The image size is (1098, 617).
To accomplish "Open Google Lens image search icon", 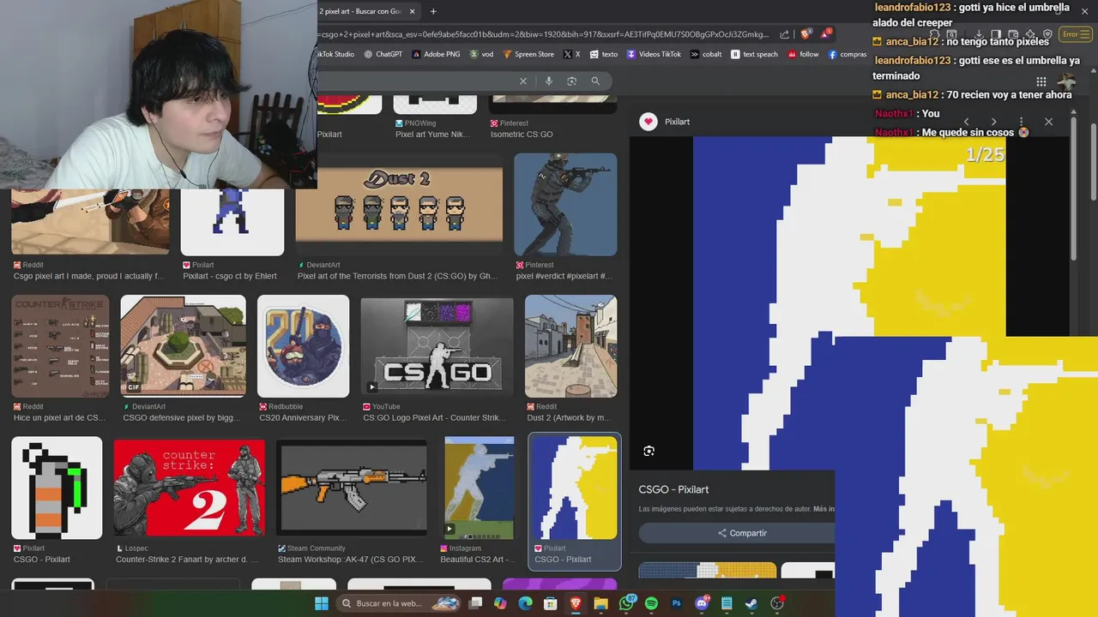I will (x=571, y=81).
